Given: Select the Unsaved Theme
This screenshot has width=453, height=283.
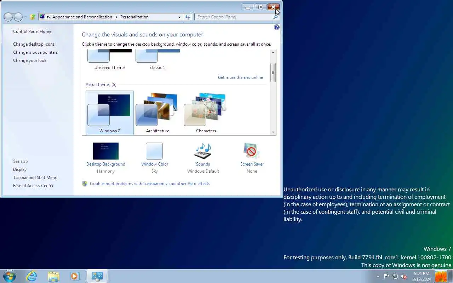Looking at the screenshot, I should [x=110, y=60].
